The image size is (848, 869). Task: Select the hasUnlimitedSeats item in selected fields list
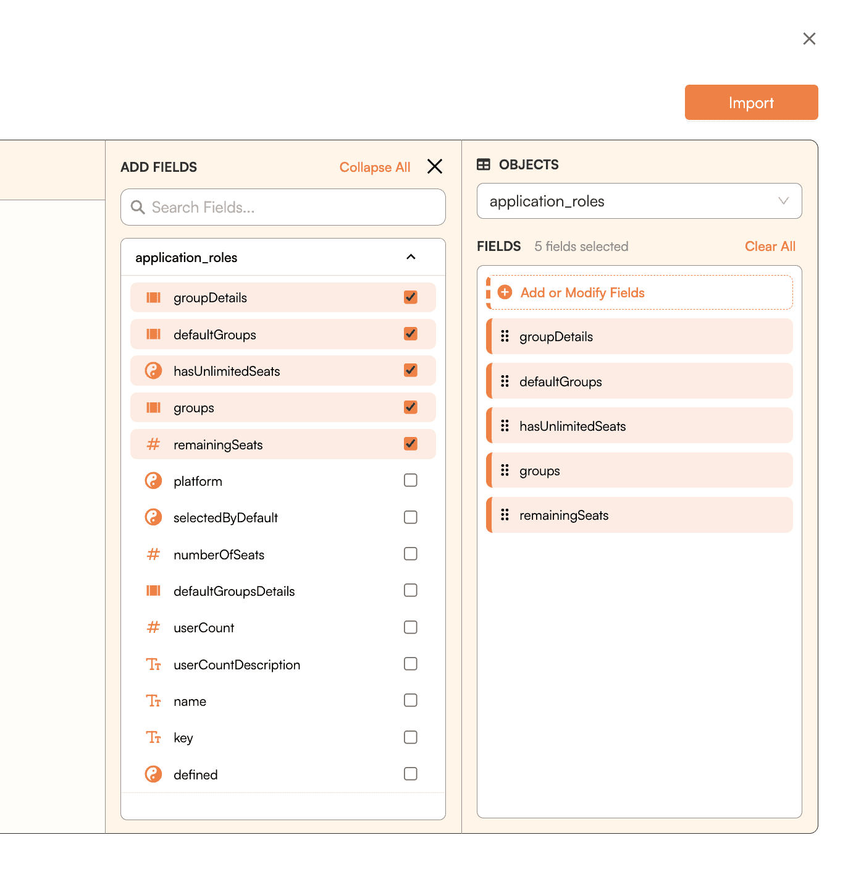click(x=639, y=426)
